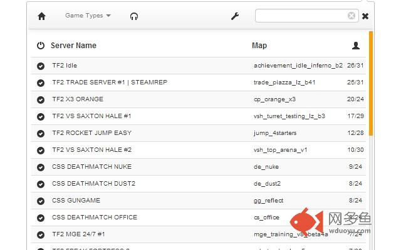Click the orange vertical scrollbar thumb
This screenshot has height=250, width=401.
(371, 83)
